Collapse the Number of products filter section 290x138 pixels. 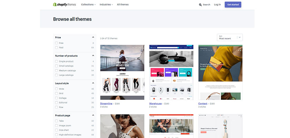point(93,56)
